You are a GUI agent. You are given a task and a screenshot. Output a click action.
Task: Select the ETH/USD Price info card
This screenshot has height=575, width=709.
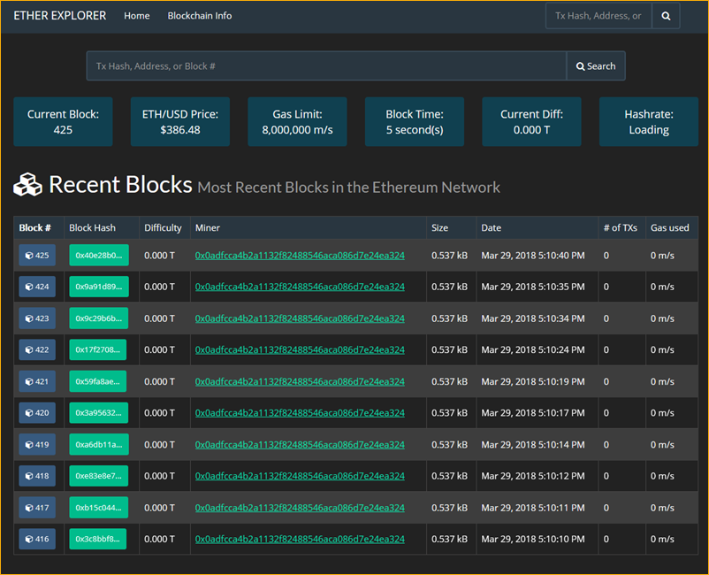click(x=180, y=122)
